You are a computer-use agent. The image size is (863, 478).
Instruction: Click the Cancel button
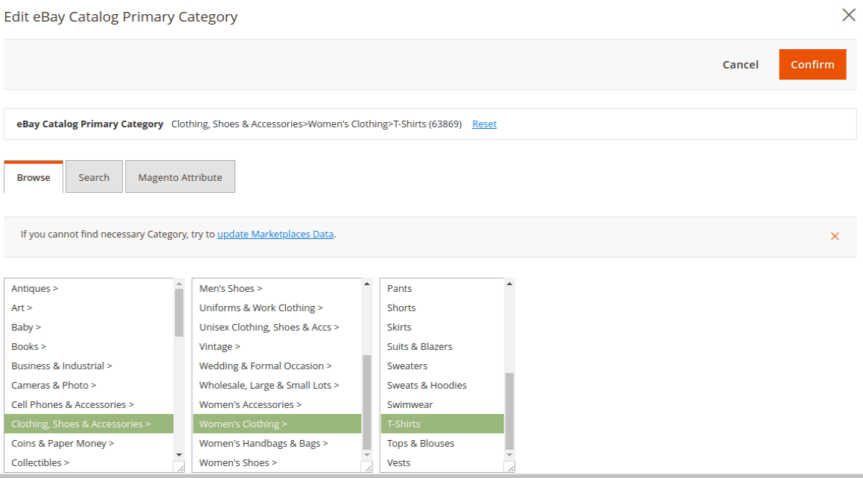(x=740, y=65)
